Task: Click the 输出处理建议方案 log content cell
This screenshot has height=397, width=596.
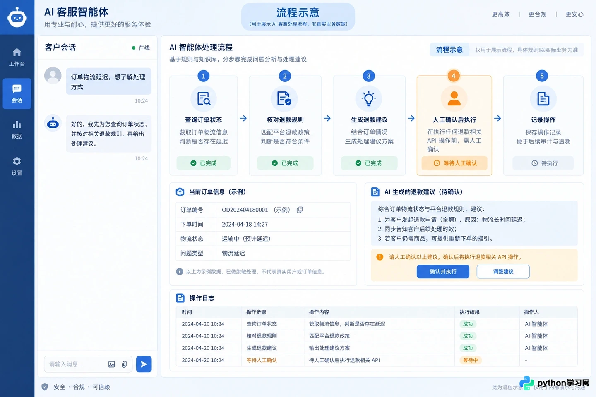Action: click(329, 348)
